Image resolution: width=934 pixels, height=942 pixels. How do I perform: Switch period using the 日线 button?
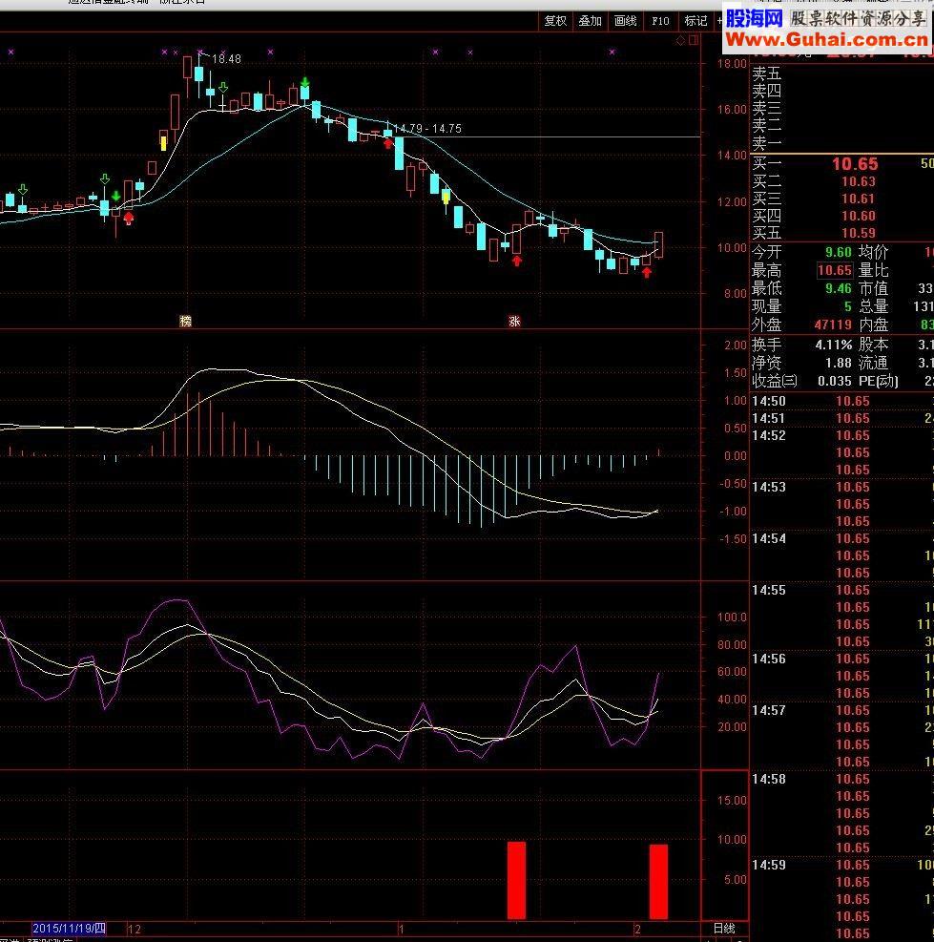pos(724,929)
